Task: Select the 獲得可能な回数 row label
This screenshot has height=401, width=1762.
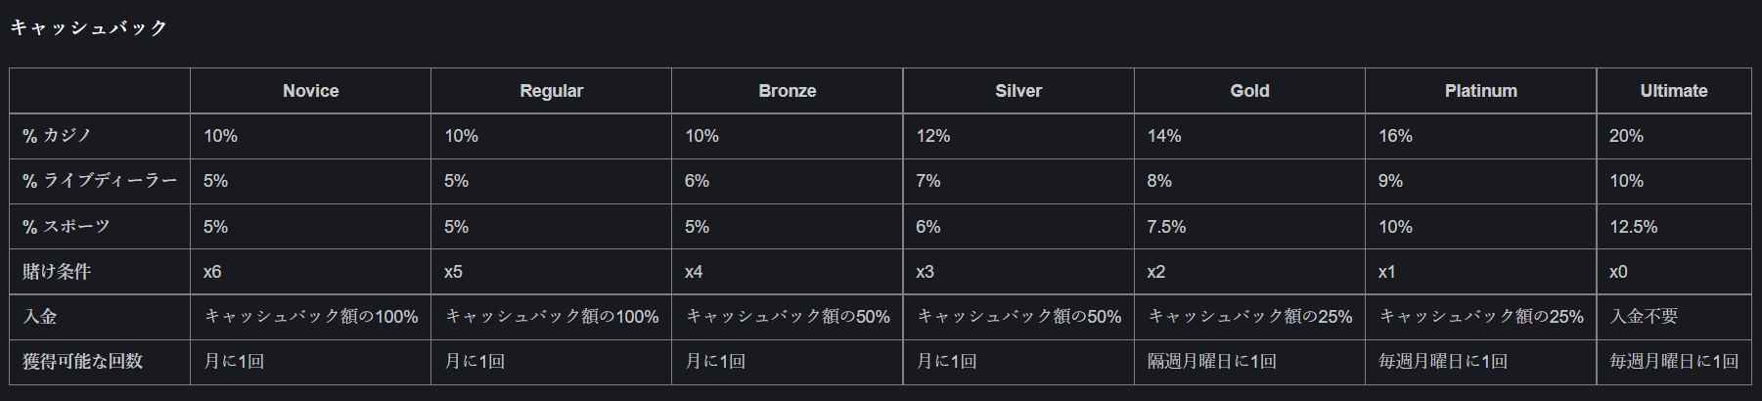Action: click(x=82, y=362)
